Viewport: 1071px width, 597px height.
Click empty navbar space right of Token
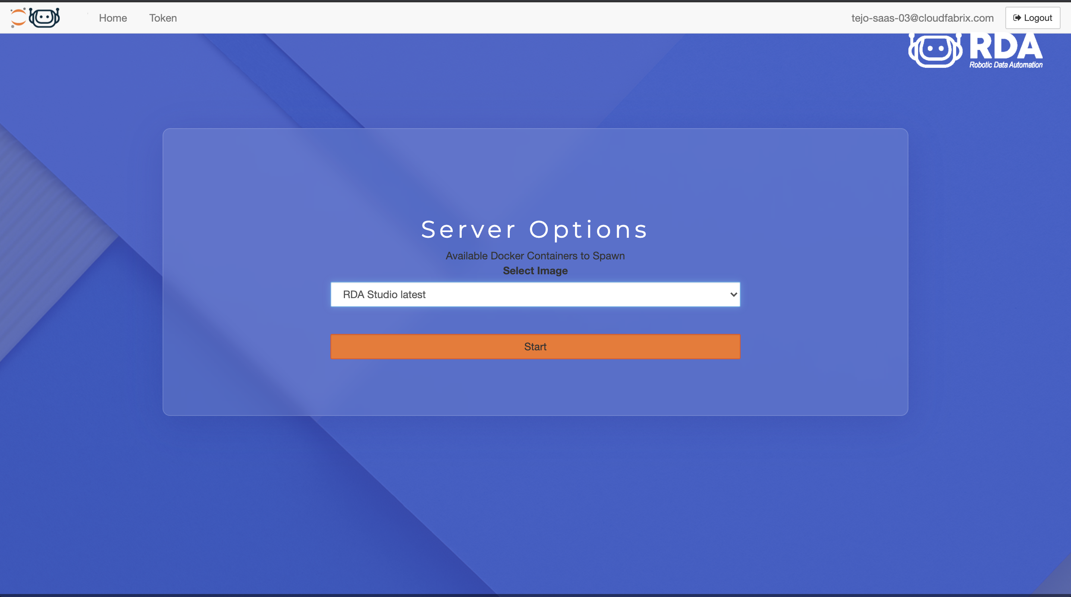[x=499, y=18]
